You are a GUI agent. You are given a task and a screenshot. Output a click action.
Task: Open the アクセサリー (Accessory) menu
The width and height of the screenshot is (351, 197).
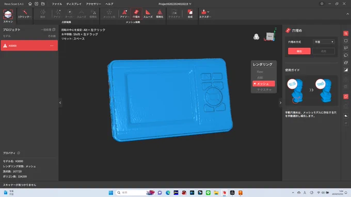tap(93, 4)
